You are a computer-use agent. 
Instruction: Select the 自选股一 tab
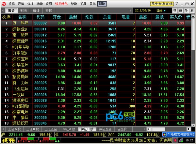click(x=123, y=129)
